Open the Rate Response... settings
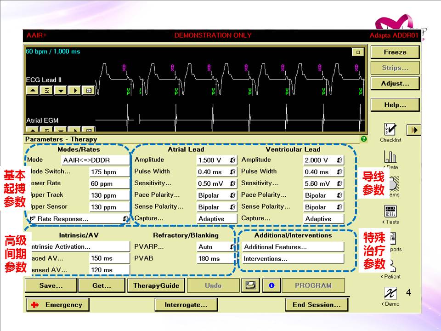Viewport: 441px width, 331px height. tap(79, 219)
